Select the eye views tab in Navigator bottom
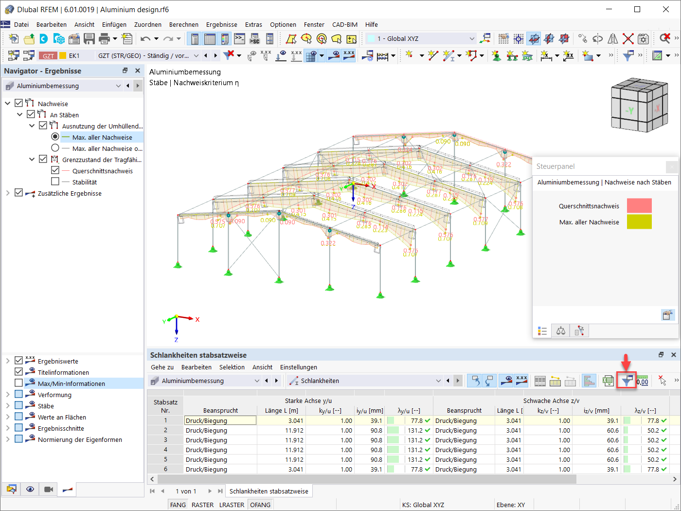 click(x=30, y=489)
